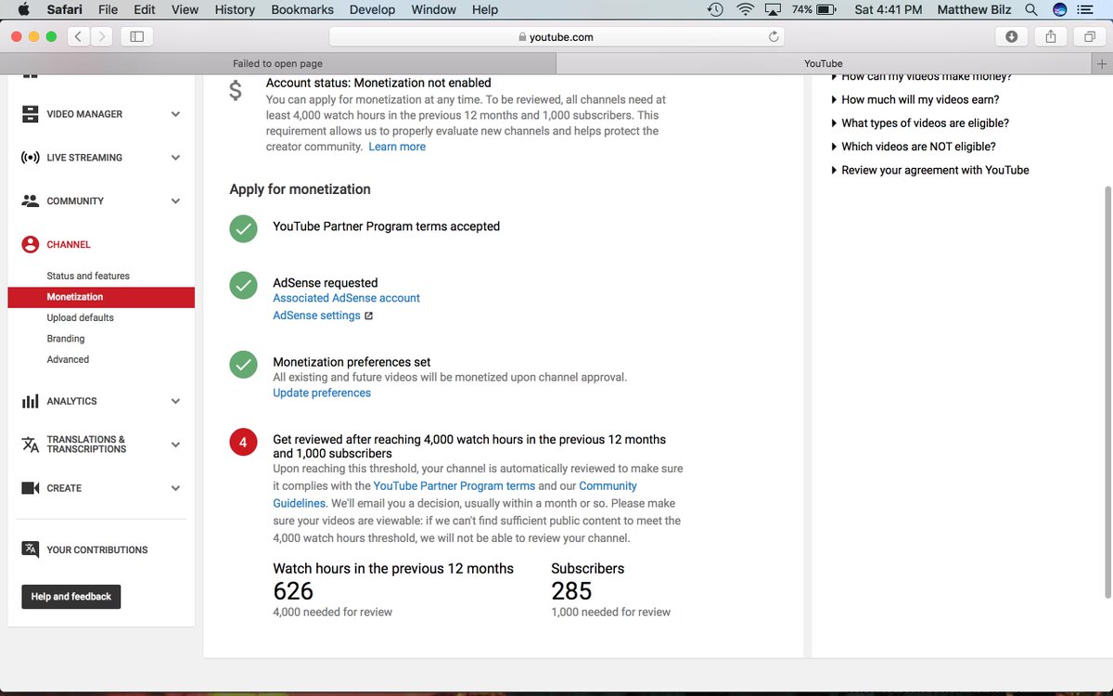This screenshot has height=696, width=1113.
Task: Open the YouTube Partner Program terms link
Action: click(x=454, y=486)
